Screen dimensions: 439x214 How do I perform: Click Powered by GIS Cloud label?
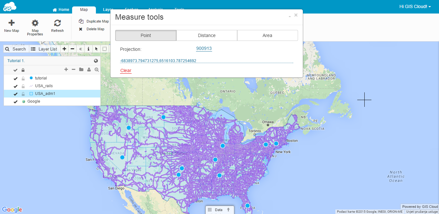click(x=420, y=207)
